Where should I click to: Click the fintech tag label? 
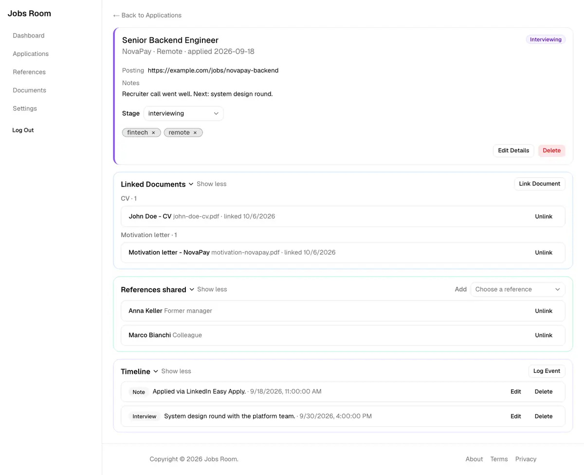pyautogui.click(x=138, y=133)
